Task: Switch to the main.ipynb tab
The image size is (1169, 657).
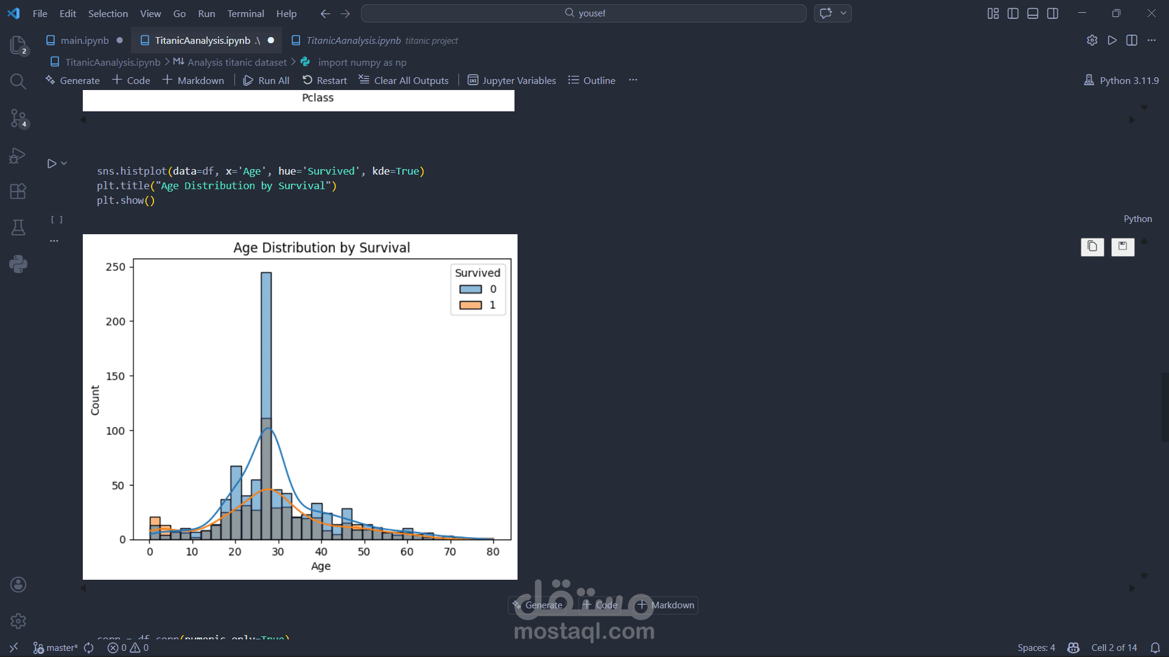Action: 84,40
